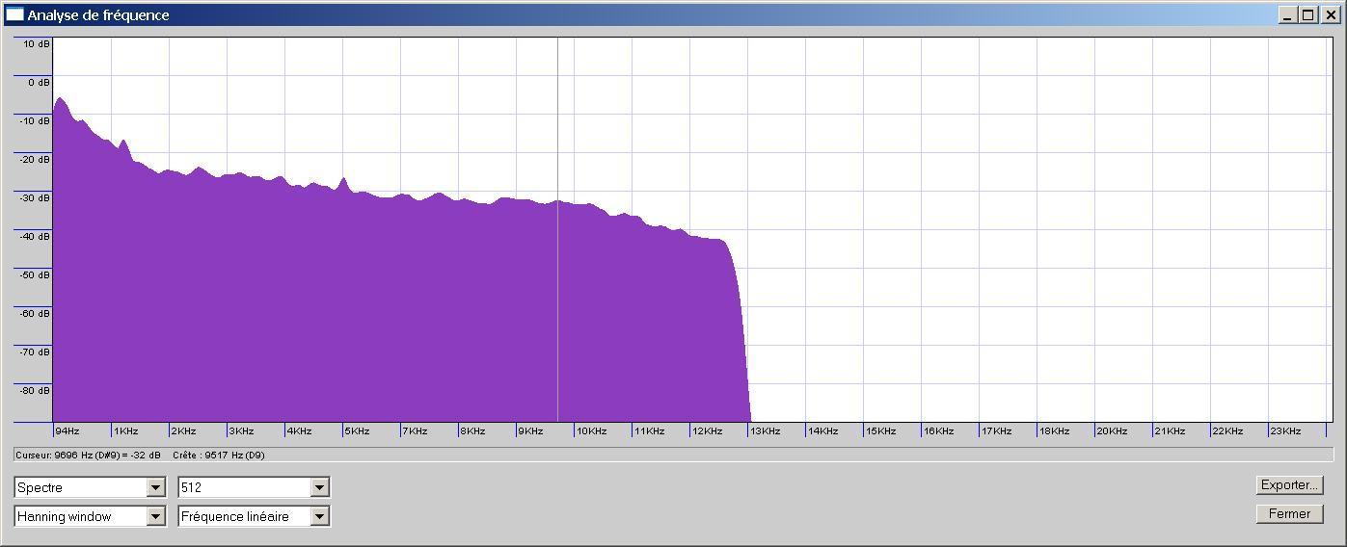Click the -60 dB axis label
The height and width of the screenshot is (547, 1347).
[x=35, y=313]
